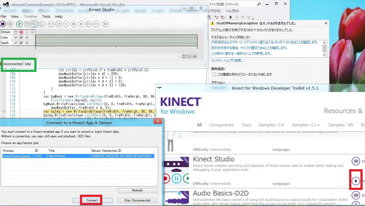Open the View menu in Kinect Studio
Image resolution: width=365 pixels, height=206 pixels.
click(x=15, y=16)
